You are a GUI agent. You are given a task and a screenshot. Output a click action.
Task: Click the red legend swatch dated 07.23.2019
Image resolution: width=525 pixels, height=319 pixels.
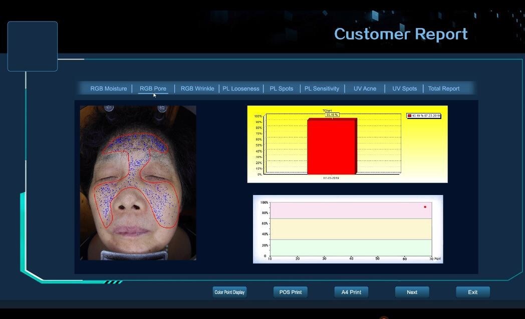409,116
